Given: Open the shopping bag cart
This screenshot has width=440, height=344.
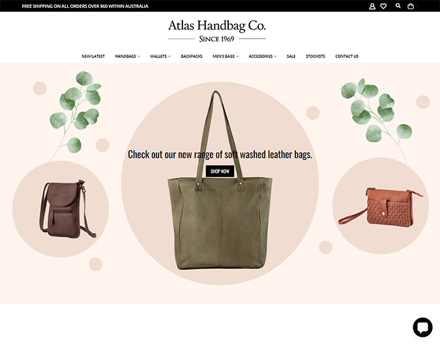Looking at the screenshot, I should pos(411,6).
